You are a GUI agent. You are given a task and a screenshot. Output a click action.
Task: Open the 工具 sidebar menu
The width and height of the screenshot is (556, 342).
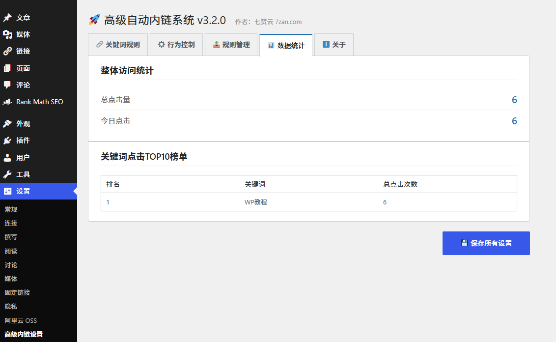coord(38,174)
